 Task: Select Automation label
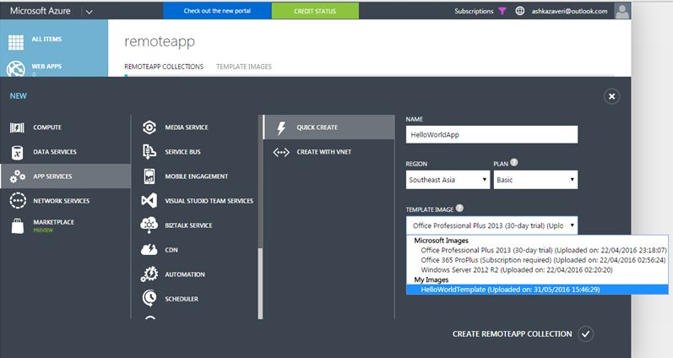tap(185, 274)
